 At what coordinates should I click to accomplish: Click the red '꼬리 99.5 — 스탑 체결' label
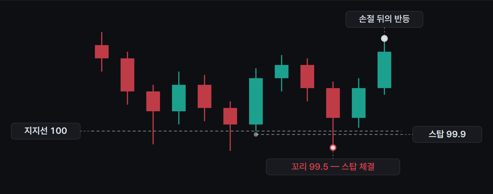333,167
